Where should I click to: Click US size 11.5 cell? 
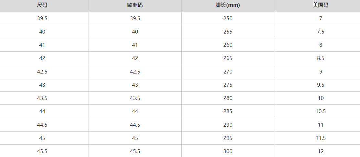[x=321, y=138]
